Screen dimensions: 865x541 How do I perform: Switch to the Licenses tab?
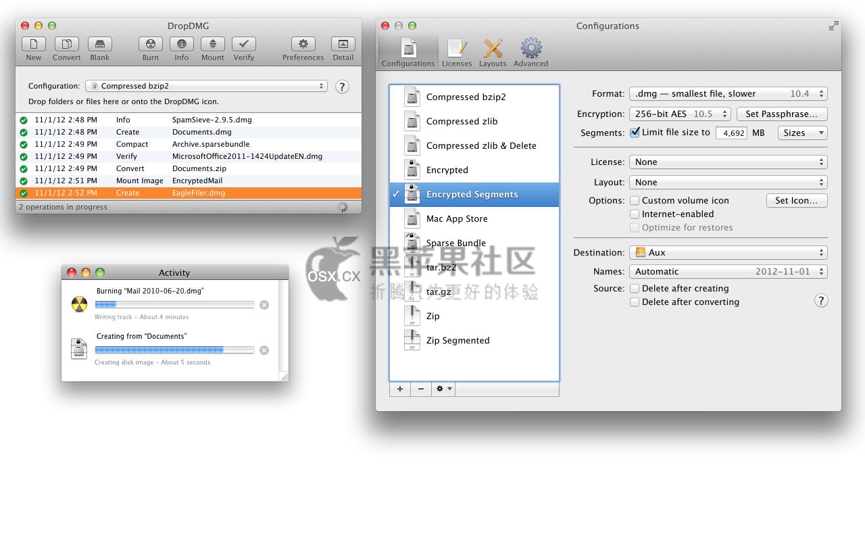coord(457,53)
